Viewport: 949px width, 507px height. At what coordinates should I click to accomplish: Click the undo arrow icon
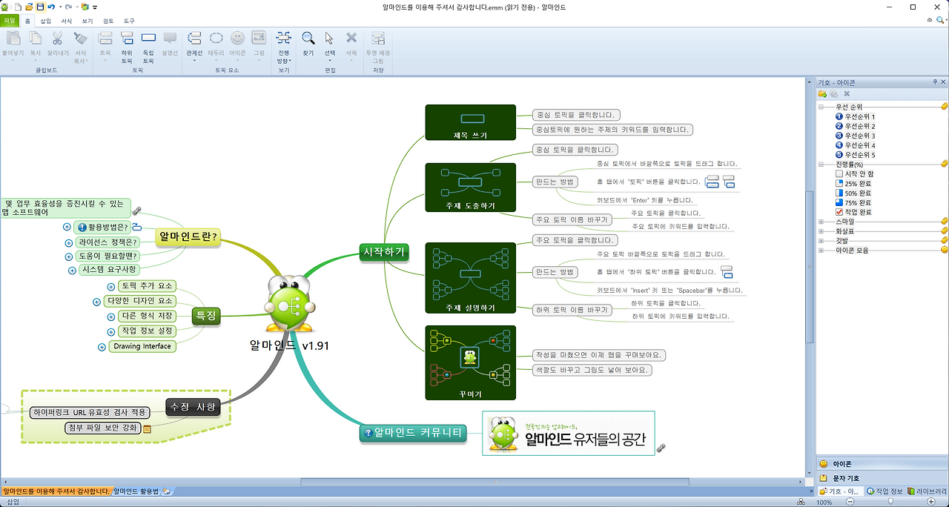point(51,6)
